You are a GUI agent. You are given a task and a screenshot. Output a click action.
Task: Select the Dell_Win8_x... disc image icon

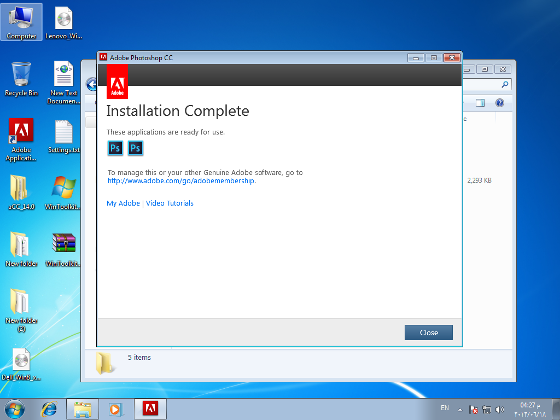pyautogui.click(x=21, y=364)
